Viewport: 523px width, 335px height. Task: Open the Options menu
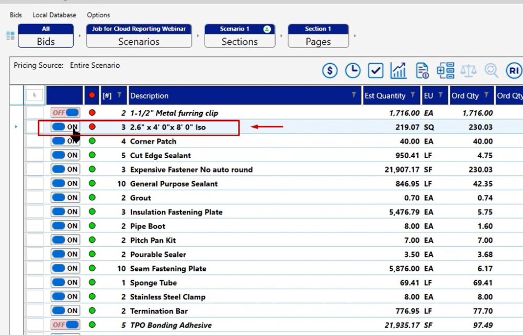tap(98, 15)
